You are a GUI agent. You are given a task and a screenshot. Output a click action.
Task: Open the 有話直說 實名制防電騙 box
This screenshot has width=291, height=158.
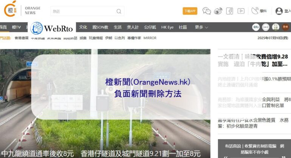coord(254,149)
